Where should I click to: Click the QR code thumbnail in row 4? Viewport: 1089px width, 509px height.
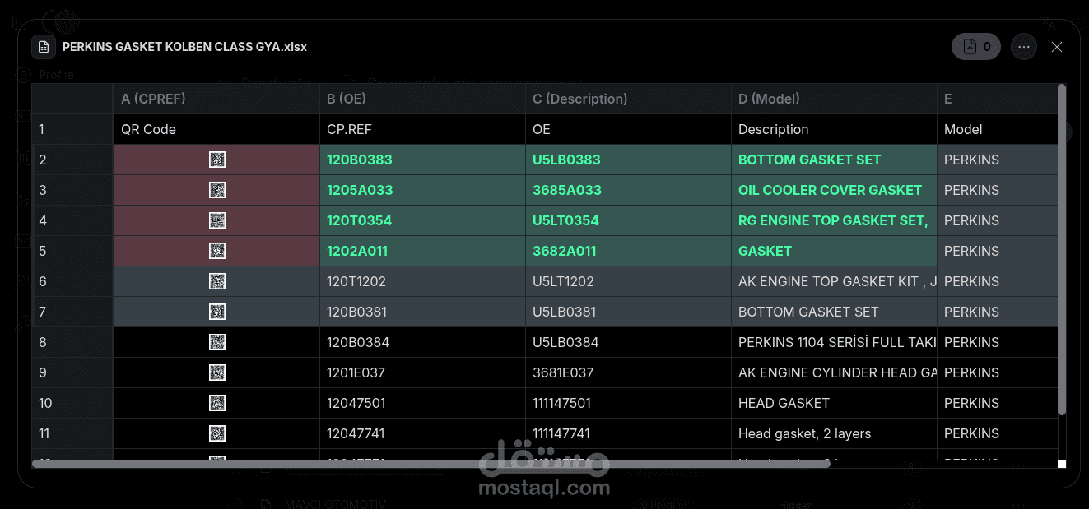point(217,220)
